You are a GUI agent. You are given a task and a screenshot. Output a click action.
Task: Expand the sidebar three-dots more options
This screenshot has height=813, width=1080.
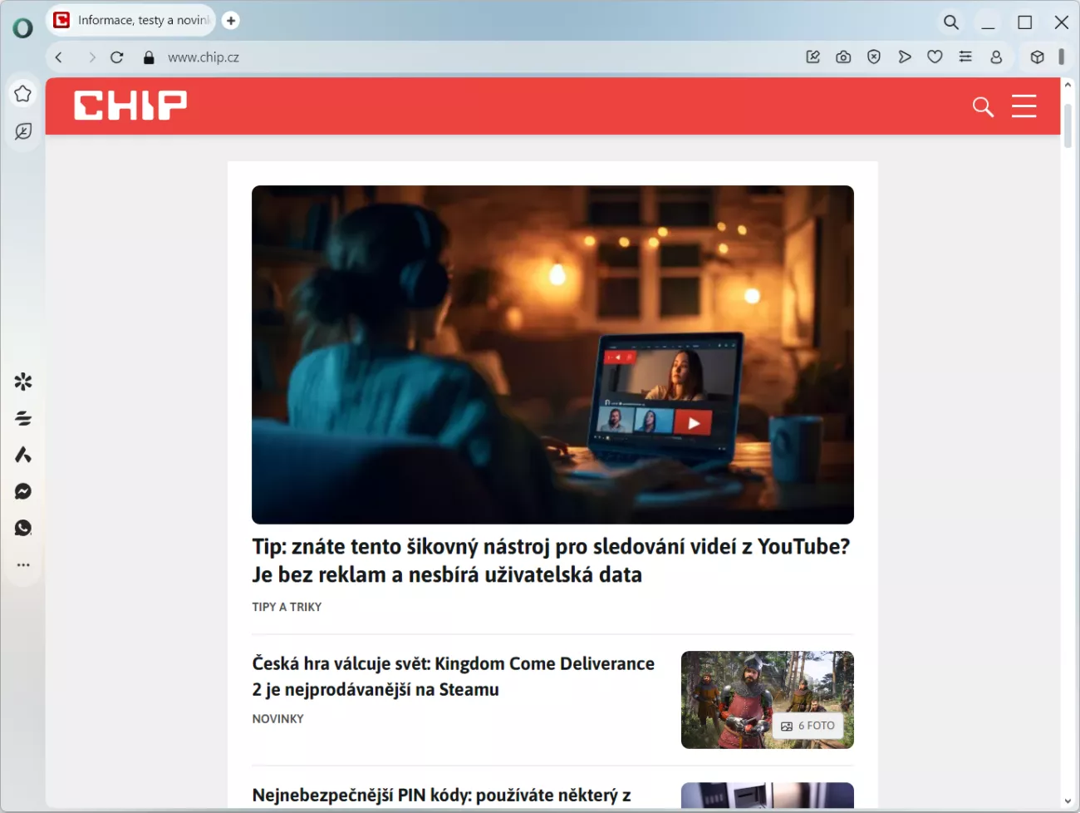(23, 565)
